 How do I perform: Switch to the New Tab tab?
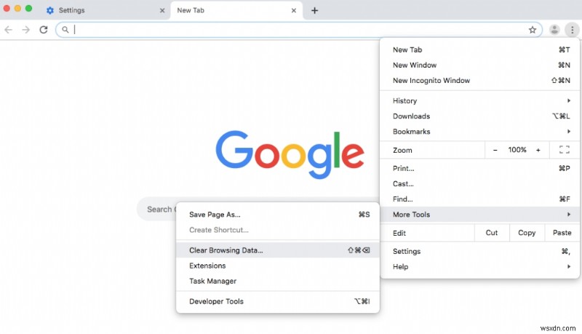tap(236, 10)
